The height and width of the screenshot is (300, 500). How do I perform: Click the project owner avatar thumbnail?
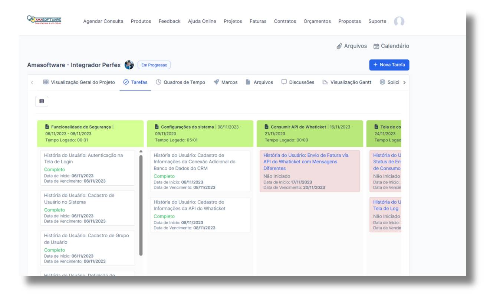pyautogui.click(x=129, y=65)
